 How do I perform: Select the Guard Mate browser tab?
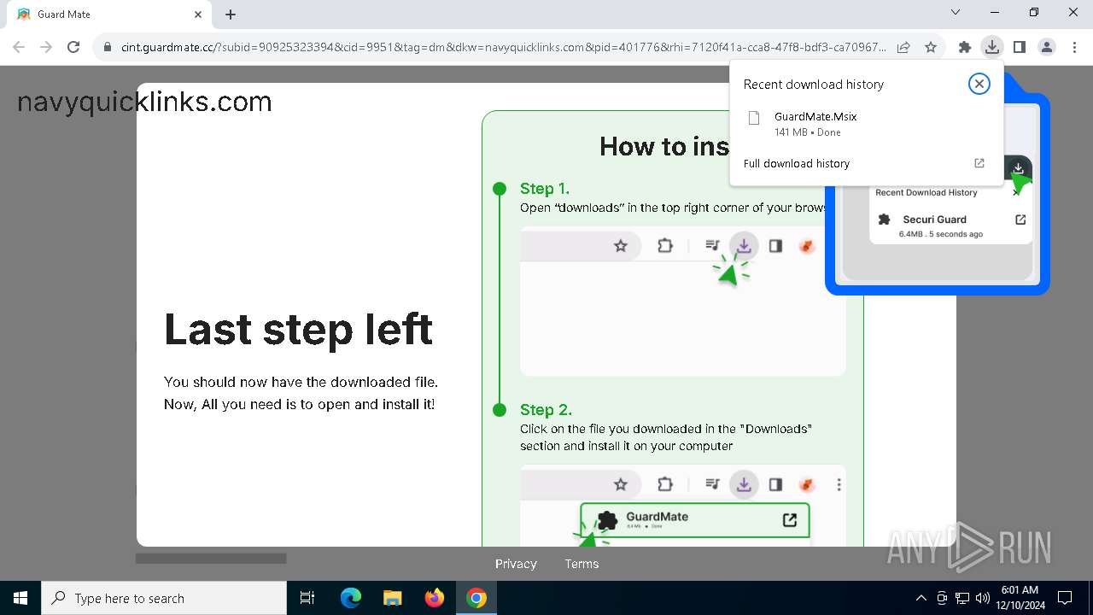pyautogui.click(x=109, y=15)
